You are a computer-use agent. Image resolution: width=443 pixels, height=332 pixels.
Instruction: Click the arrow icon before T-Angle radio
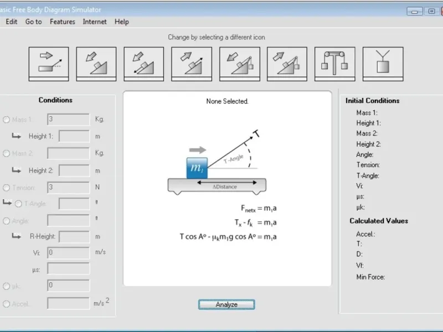click(7, 202)
